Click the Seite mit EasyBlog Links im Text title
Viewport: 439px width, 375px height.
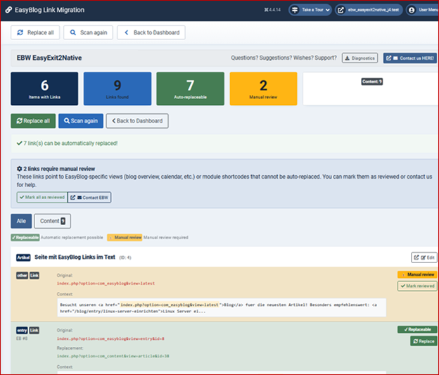pyautogui.click(x=75, y=257)
